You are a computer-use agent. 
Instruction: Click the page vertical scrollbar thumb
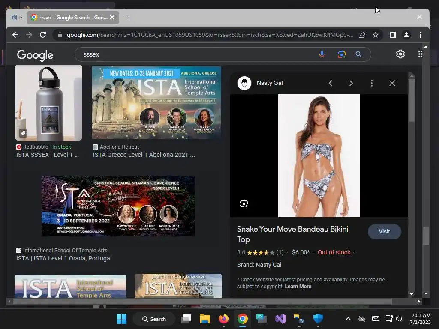click(426, 236)
